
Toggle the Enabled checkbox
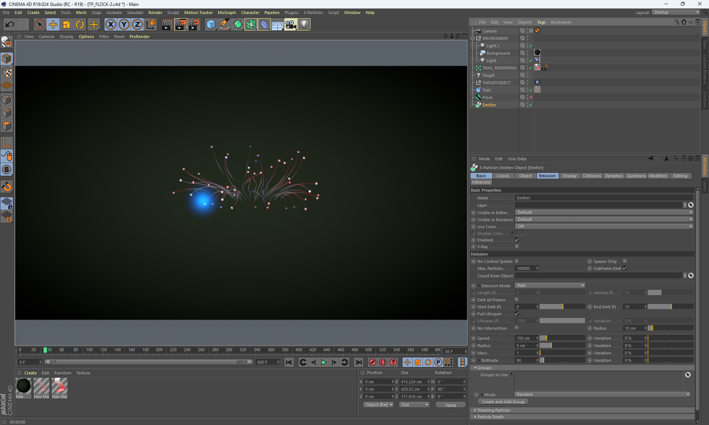tap(517, 240)
